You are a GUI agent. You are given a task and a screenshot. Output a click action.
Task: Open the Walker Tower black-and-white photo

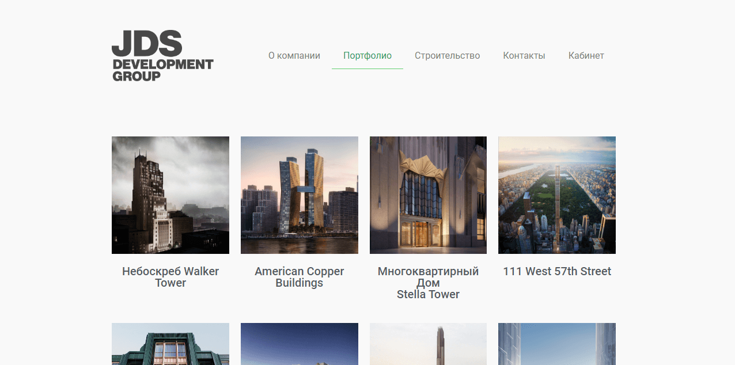pyautogui.click(x=170, y=195)
